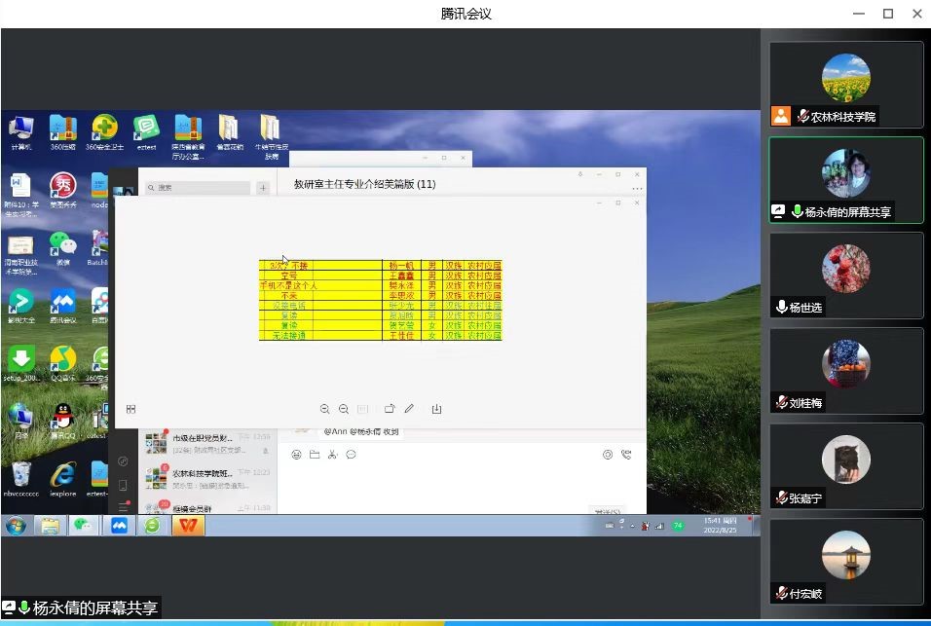
Task: Click the chat search box
Action: tap(197, 188)
